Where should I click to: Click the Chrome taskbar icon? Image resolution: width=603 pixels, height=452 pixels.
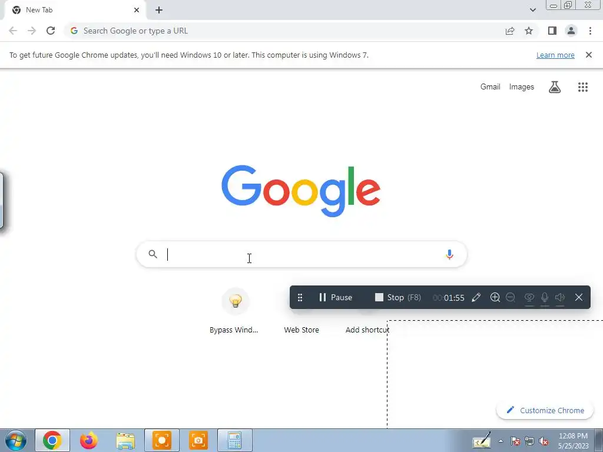click(x=52, y=440)
